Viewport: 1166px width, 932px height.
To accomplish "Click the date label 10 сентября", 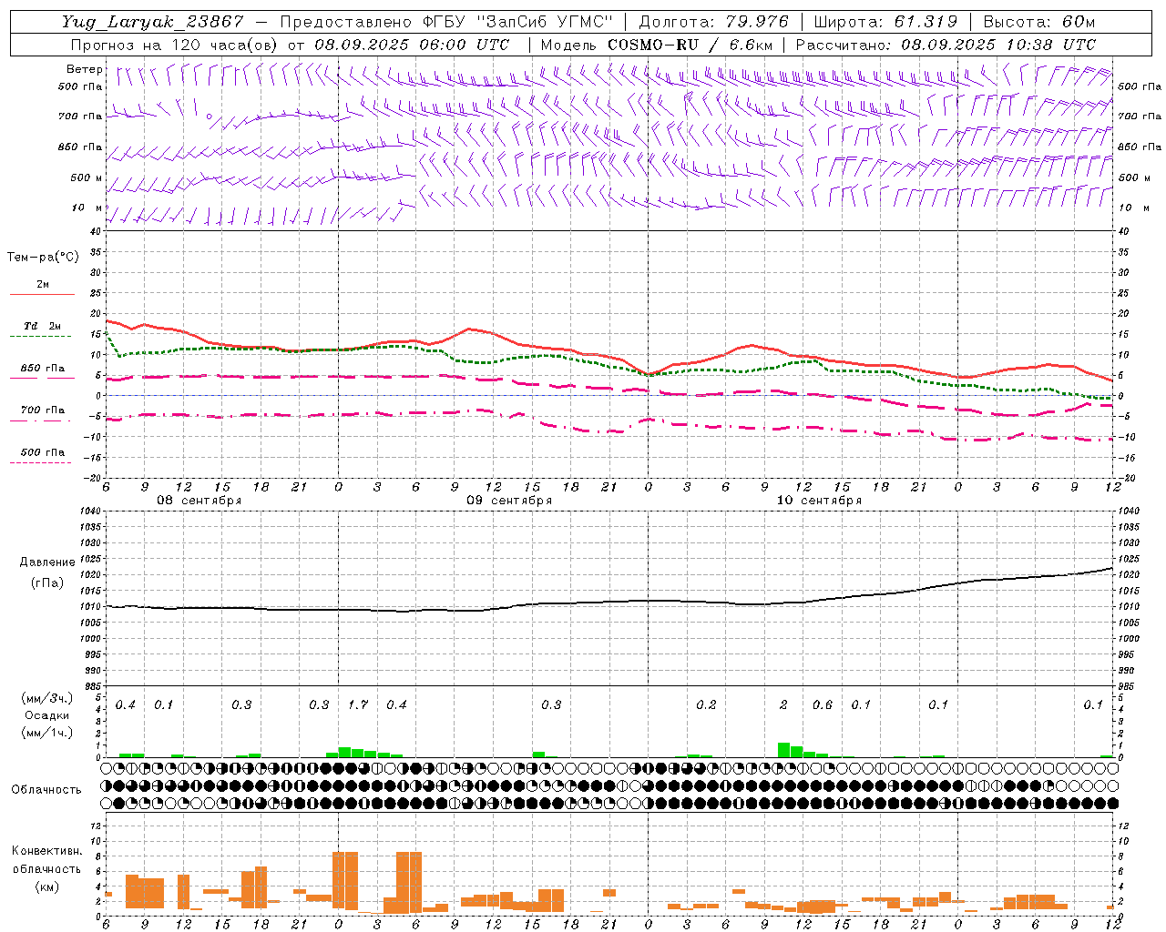I will (819, 501).
